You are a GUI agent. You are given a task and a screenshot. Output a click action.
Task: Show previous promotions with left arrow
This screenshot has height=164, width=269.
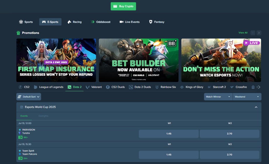point(253,33)
